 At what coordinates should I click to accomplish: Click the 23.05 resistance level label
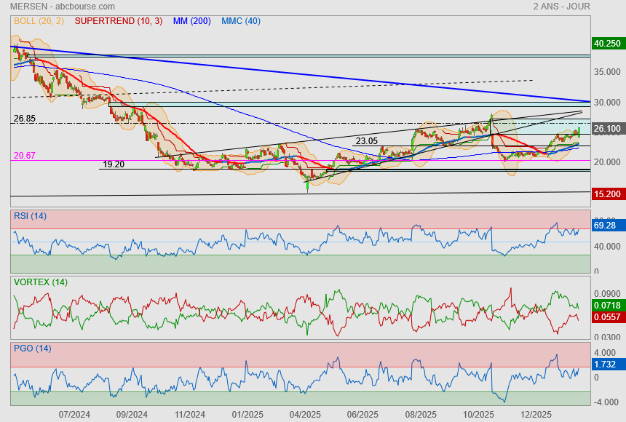(366, 141)
